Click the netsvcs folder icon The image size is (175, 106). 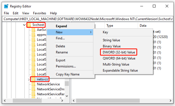point(34,79)
